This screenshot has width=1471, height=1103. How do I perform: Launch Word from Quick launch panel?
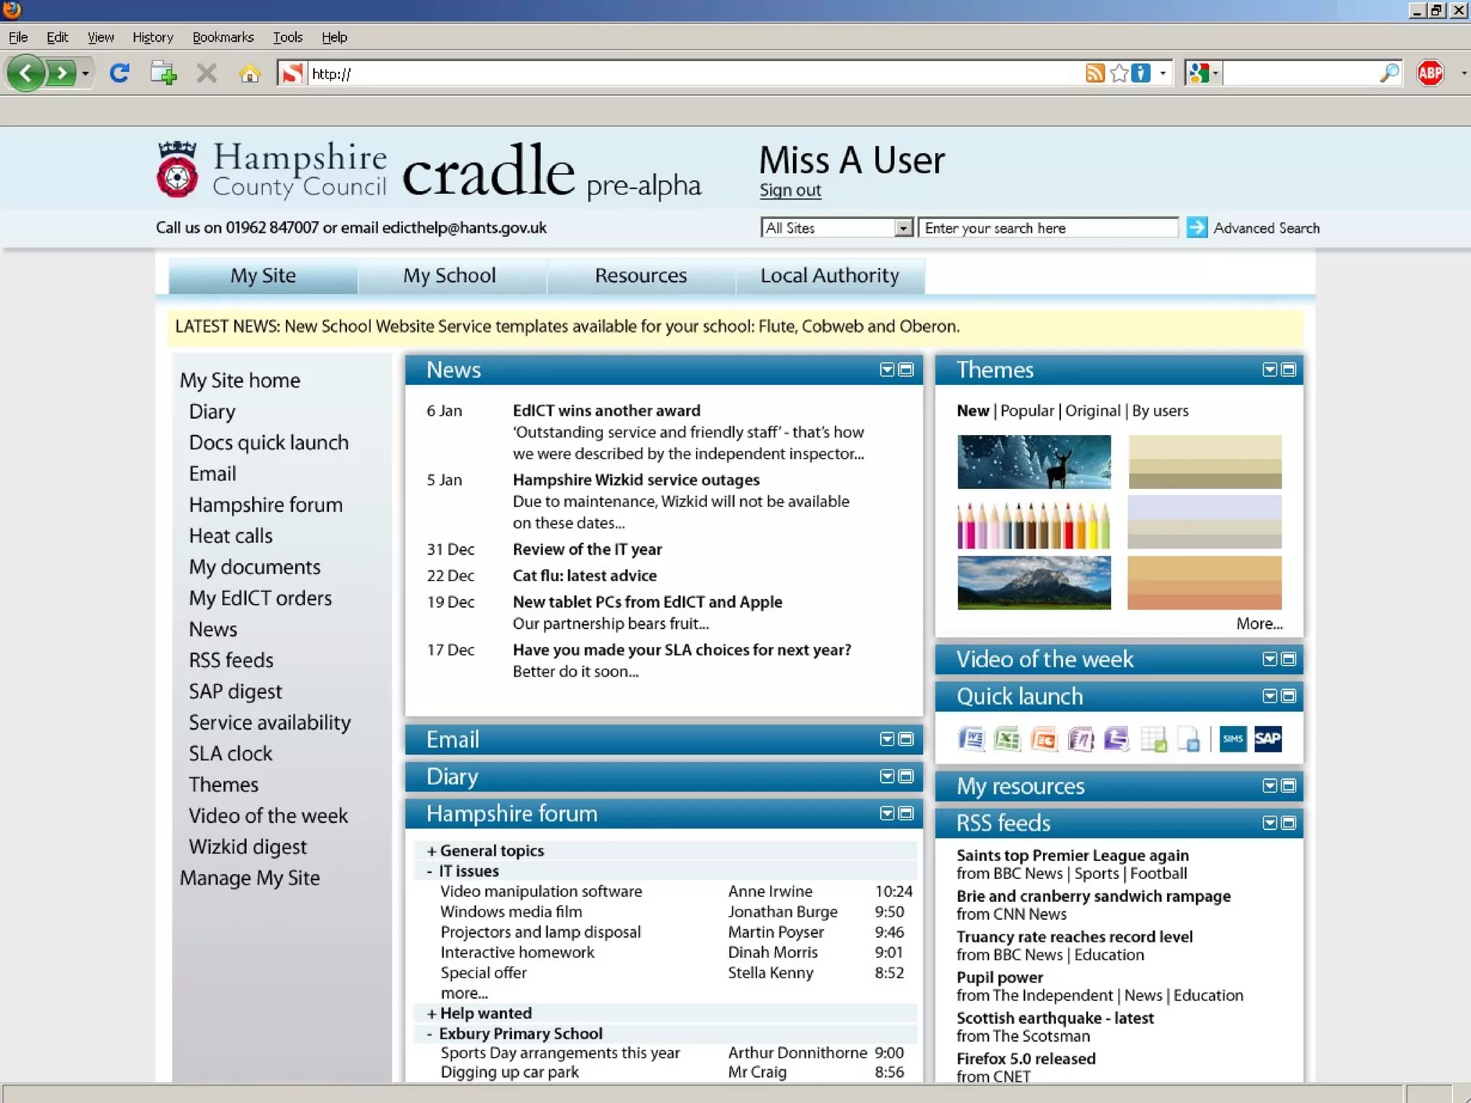coord(971,739)
